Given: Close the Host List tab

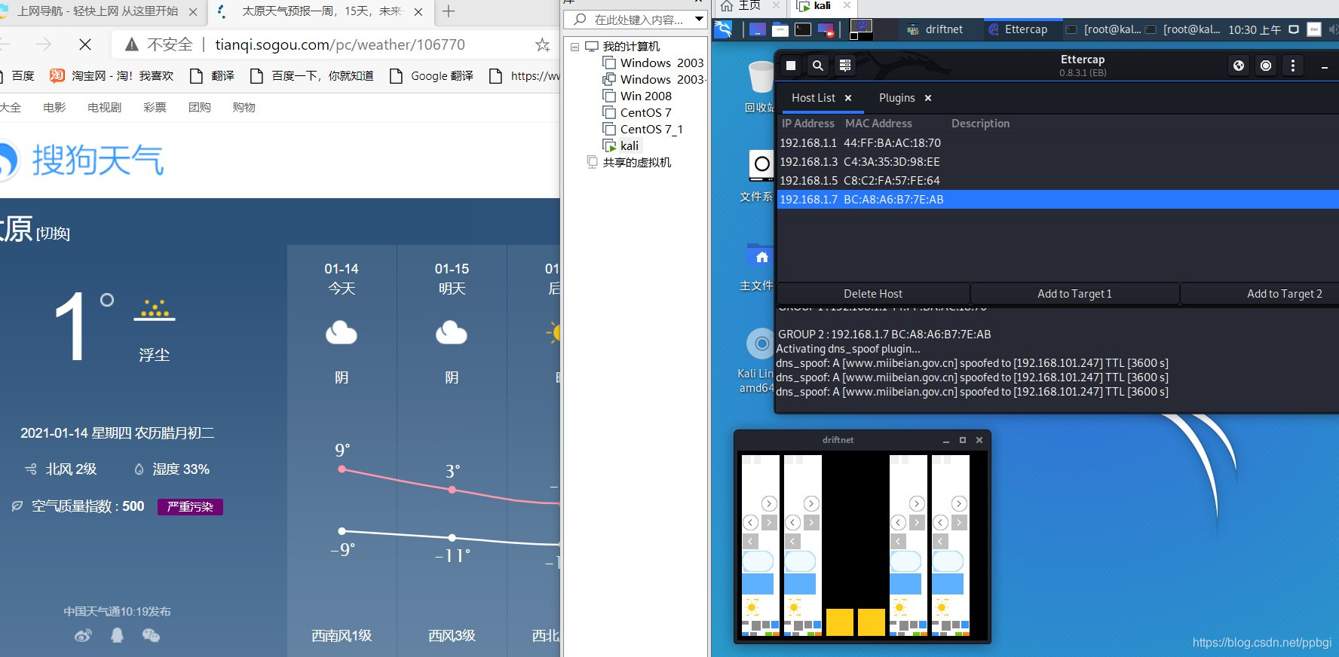Looking at the screenshot, I should point(848,98).
